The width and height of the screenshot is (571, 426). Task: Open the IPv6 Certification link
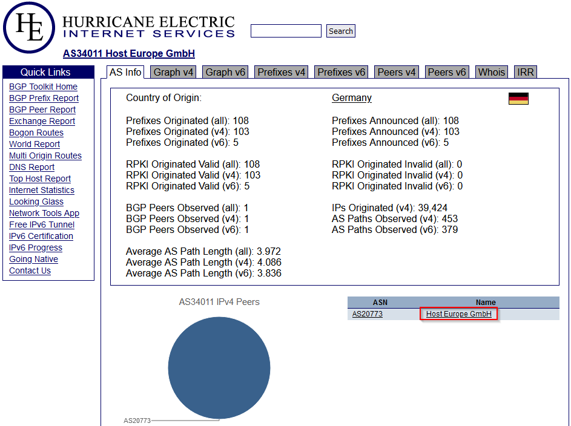(41, 236)
